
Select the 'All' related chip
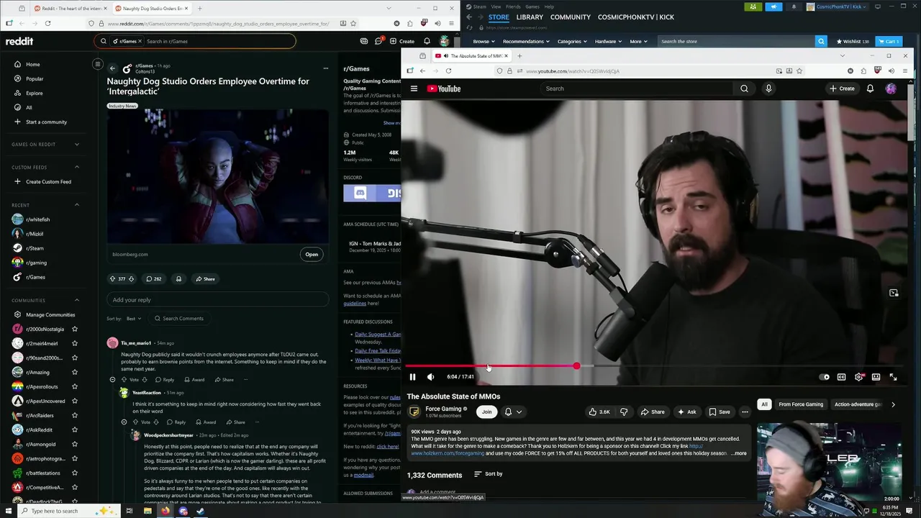point(764,404)
